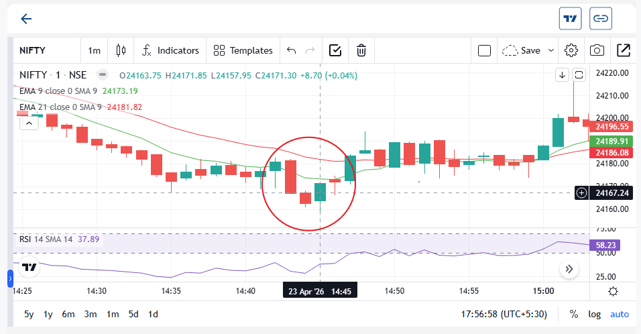Set range to 3m

click(91, 314)
